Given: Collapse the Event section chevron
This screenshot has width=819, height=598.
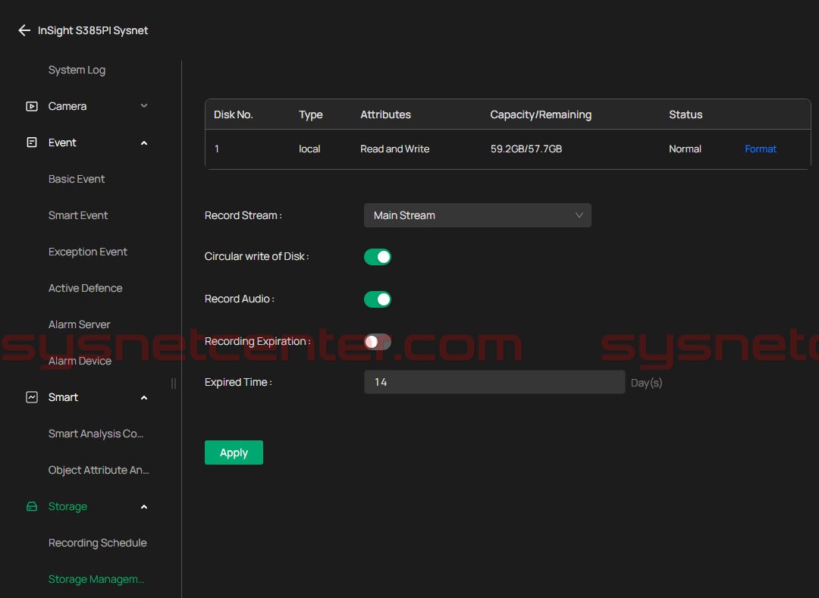Looking at the screenshot, I should [x=144, y=143].
